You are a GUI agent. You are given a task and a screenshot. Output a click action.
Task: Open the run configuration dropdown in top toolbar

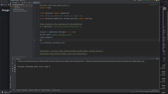coord(141,1)
